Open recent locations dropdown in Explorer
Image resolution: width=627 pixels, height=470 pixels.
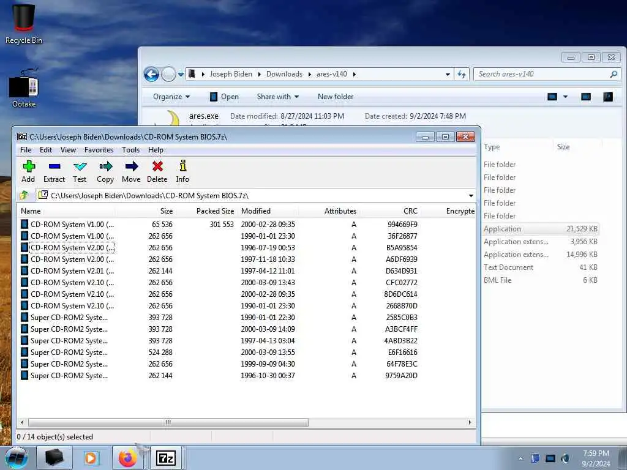(x=181, y=74)
